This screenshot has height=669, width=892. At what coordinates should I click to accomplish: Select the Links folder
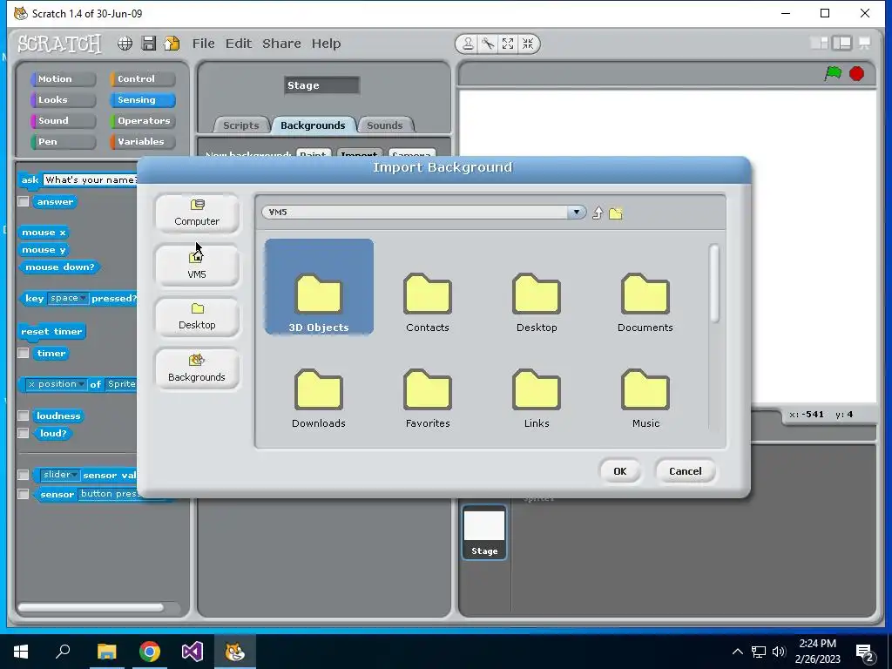point(537,398)
